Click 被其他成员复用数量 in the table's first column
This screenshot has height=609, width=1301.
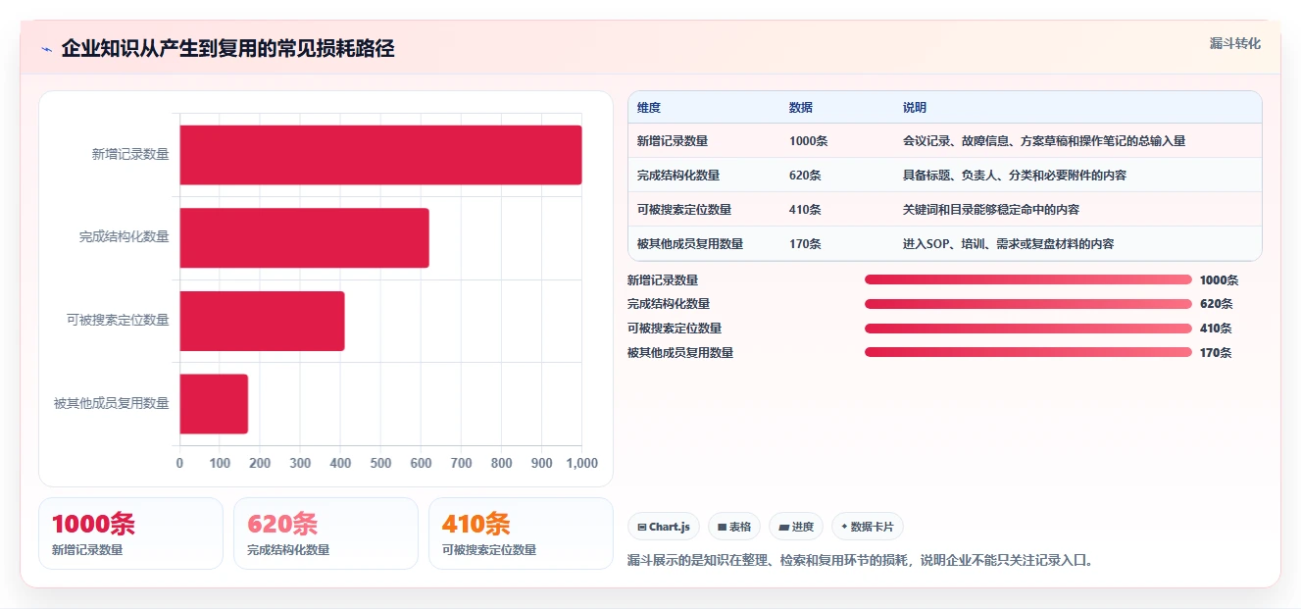[x=690, y=244]
